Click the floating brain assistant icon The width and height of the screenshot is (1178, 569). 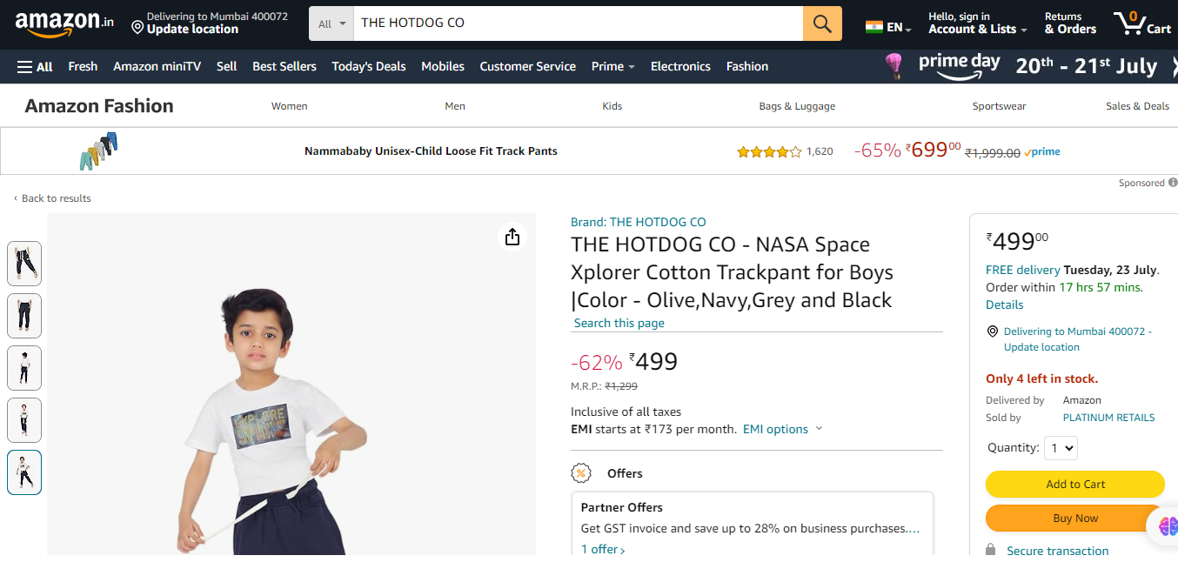tap(1167, 525)
